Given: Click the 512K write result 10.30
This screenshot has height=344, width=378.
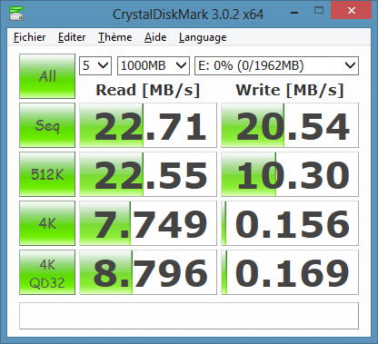Looking at the screenshot, I should 290,174.
